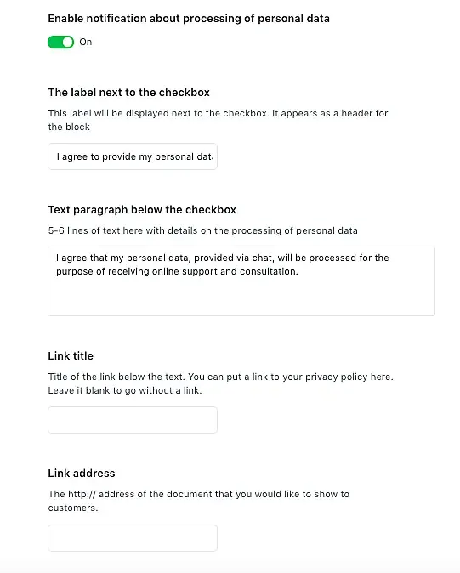The width and height of the screenshot is (460, 573).
Task: Click "Title of the link below" description
Action: (x=221, y=377)
